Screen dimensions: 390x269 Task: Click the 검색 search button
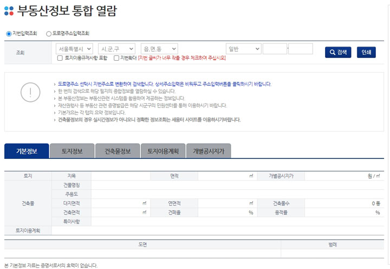point(338,52)
